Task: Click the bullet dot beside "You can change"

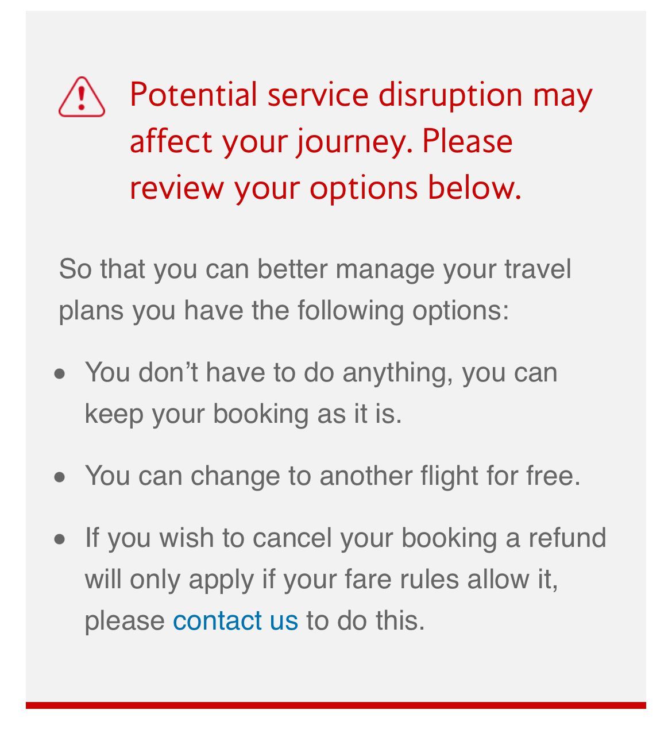Action: pyautogui.click(x=60, y=477)
